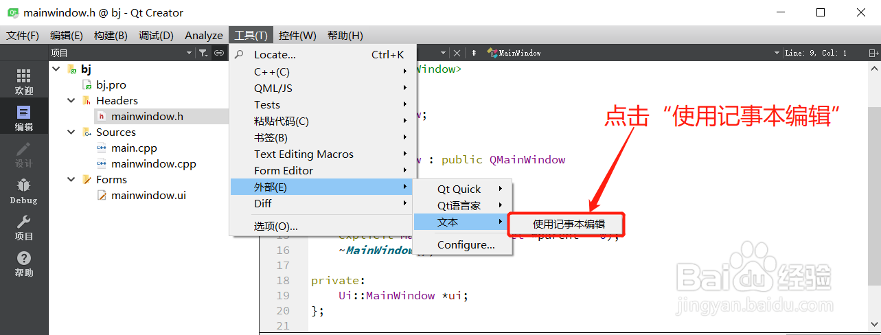The height and width of the screenshot is (335, 881).
Task: Expand the C++(C) submenu
Action: point(321,71)
